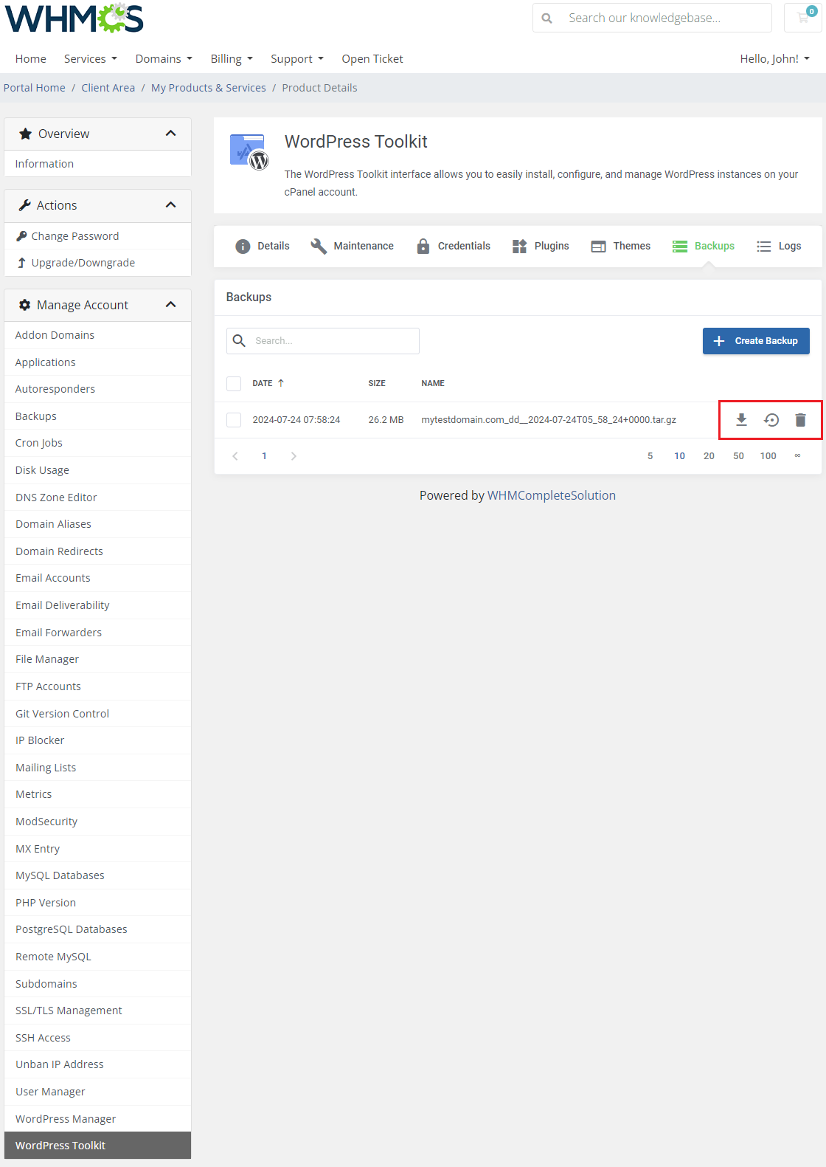Viewport: 826px width, 1167px height.
Task: Select the active WordPress Toolkit sidebar item
Action: pyautogui.click(x=97, y=1146)
